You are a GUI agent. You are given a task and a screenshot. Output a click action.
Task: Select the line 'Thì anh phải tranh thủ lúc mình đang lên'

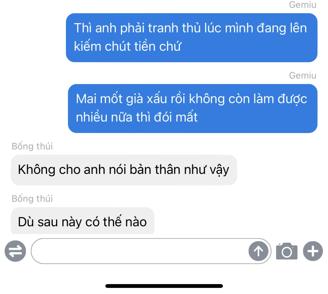click(190, 28)
